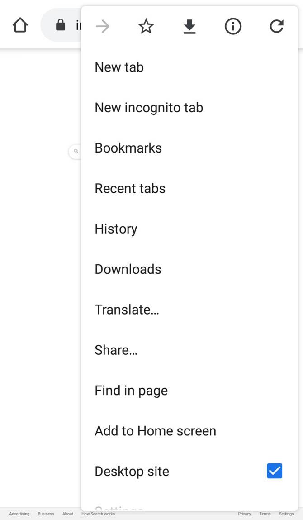Click the small search magnifier icon
The width and height of the screenshot is (303, 520).
[76, 151]
